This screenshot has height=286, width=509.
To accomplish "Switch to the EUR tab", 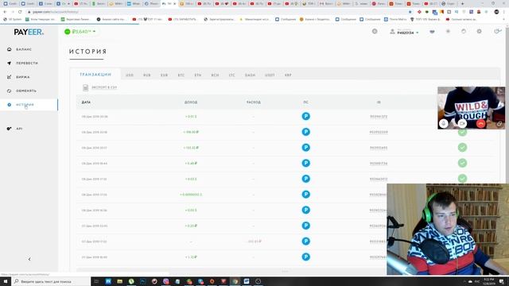I will (x=165, y=75).
